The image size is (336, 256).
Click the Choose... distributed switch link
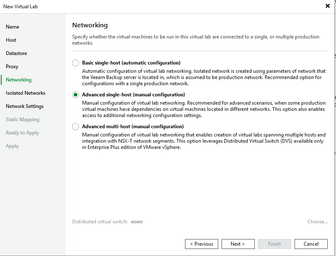(x=317, y=222)
